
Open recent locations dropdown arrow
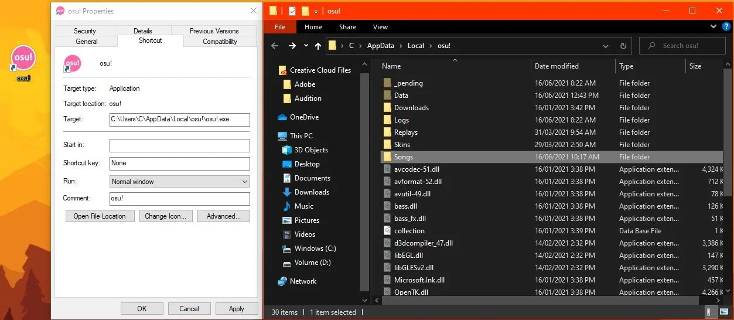coord(306,46)
